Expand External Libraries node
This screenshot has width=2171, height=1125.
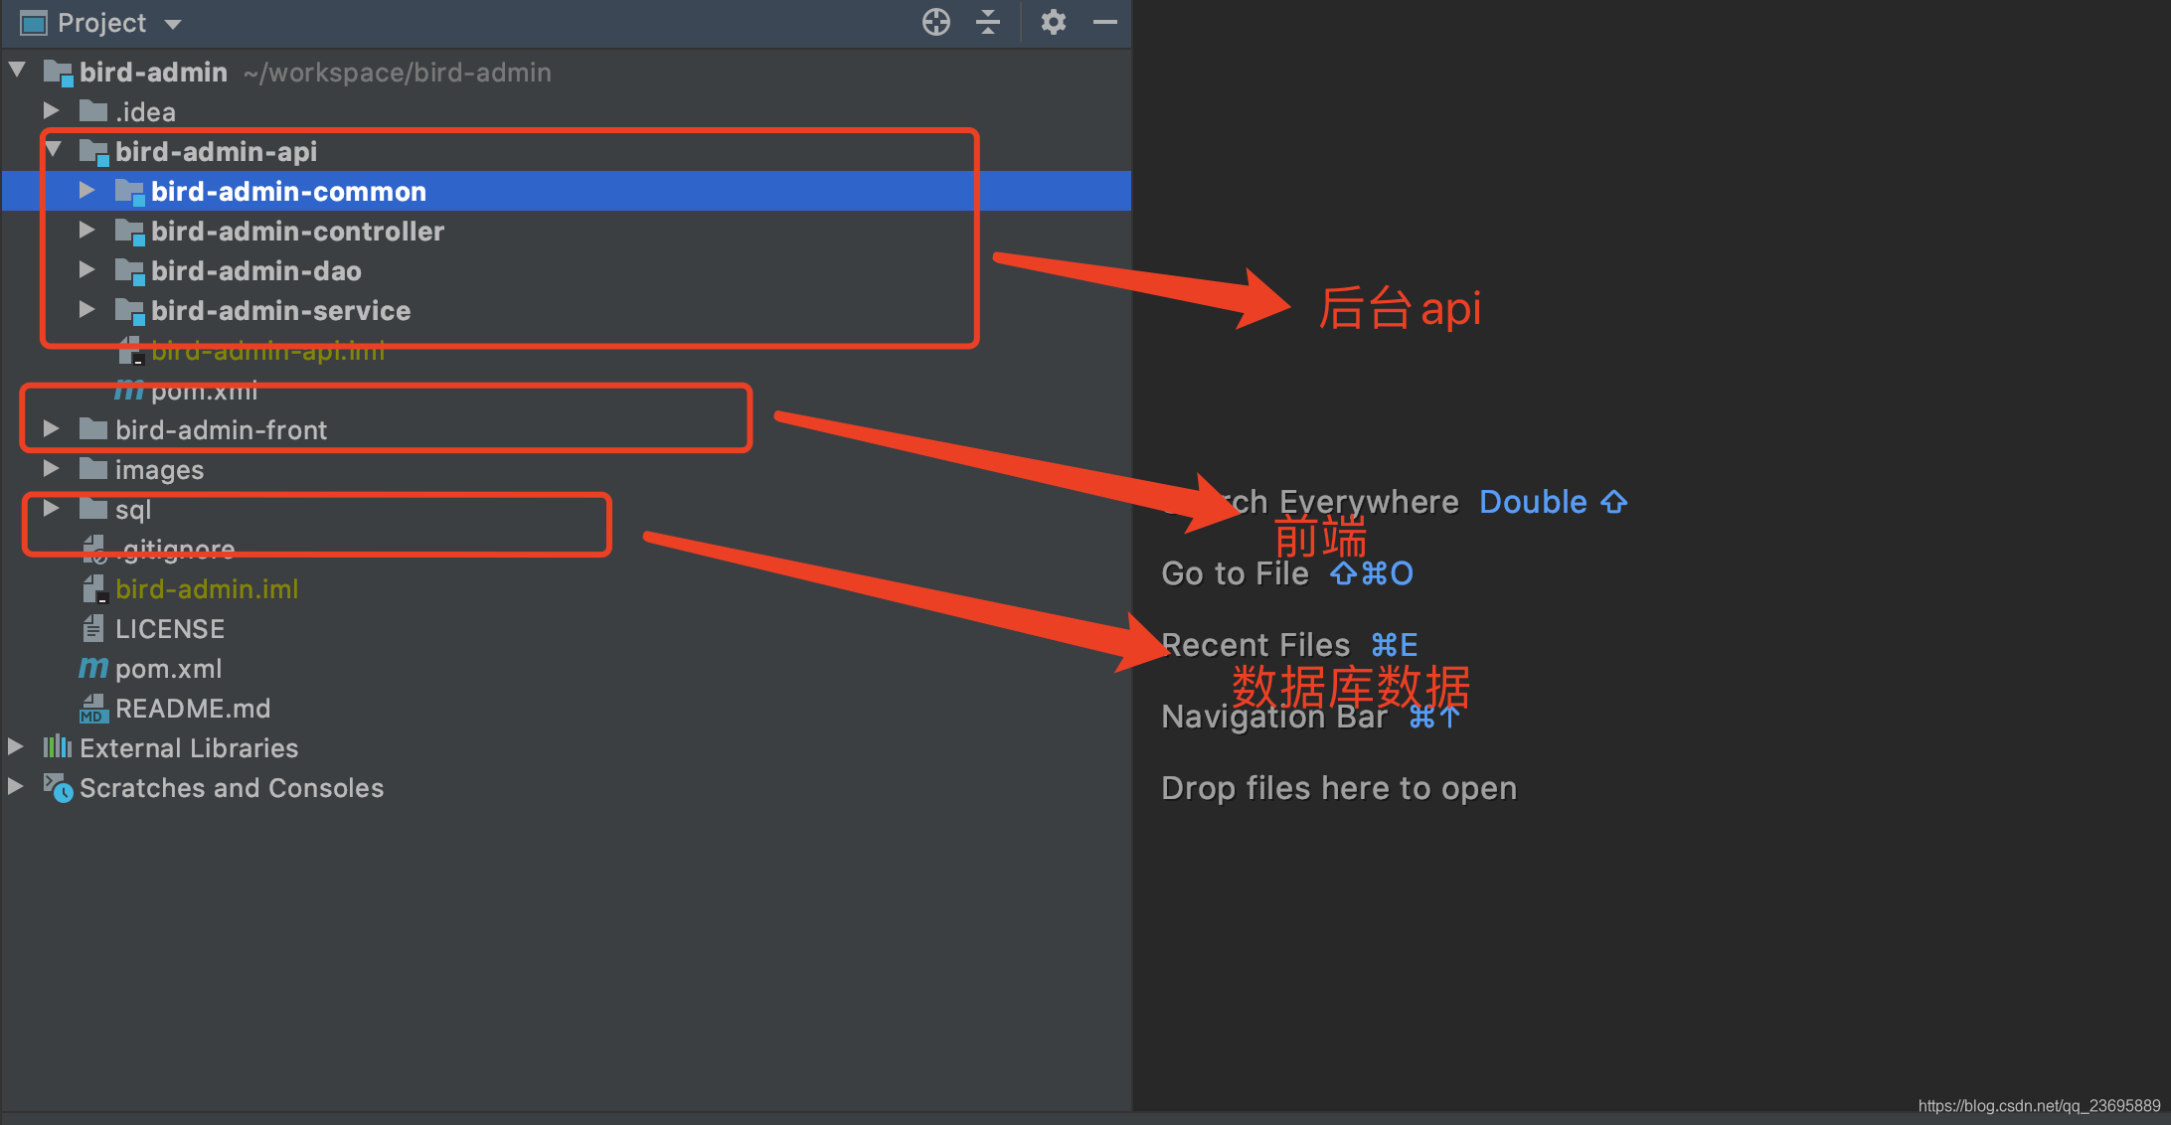point(16,746)
